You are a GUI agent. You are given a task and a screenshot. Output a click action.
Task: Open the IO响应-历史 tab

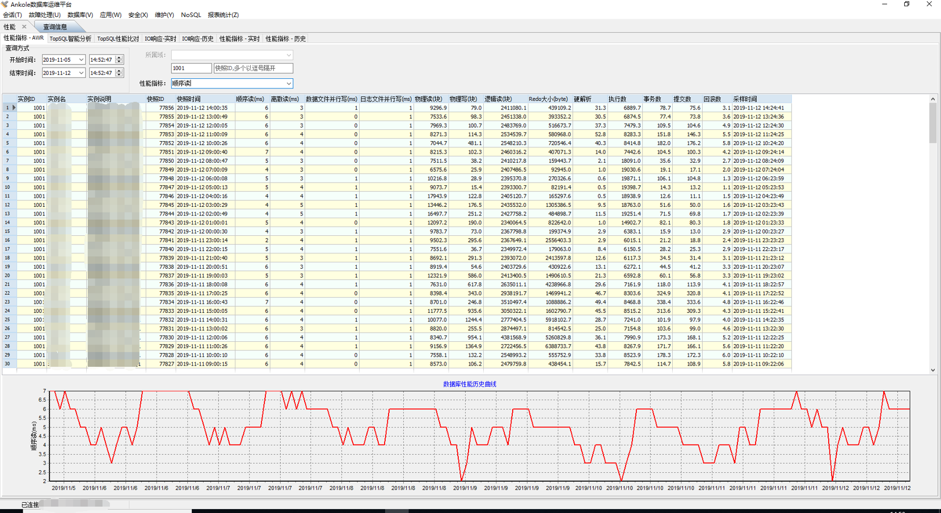(x=198, y=39)
